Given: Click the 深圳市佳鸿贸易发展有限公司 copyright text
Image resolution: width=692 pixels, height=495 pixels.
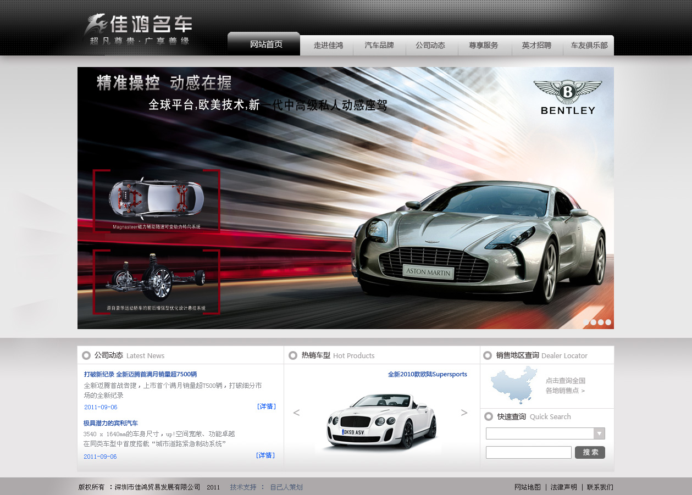Looking at the screenshot, I should pyautogui.click(x=157, y=487).
